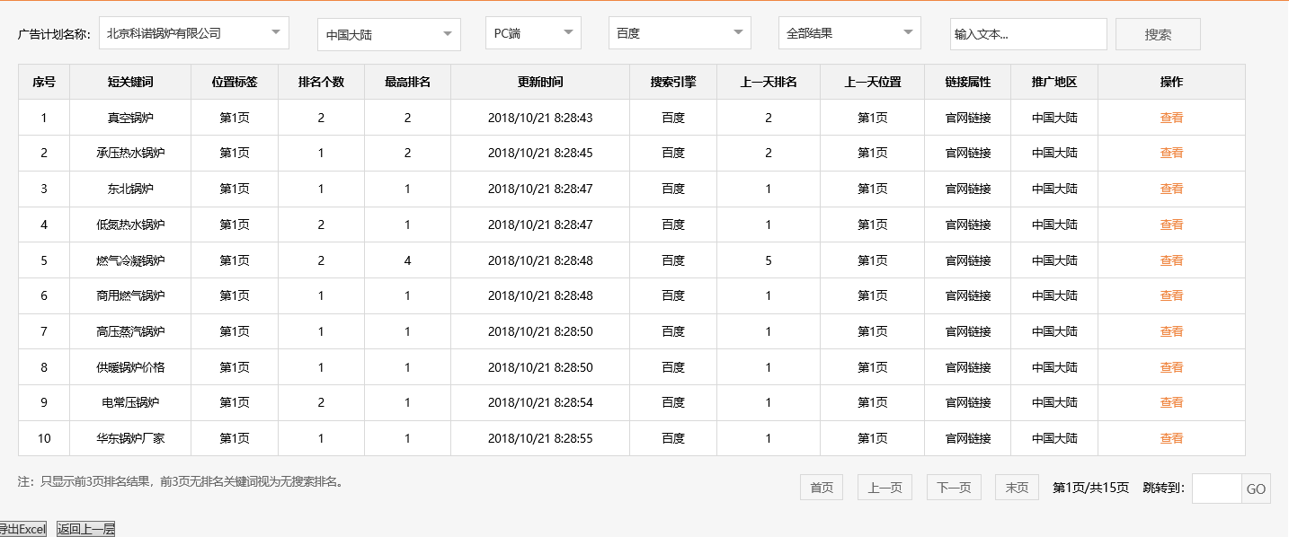Open 查看 for keyword 华东锅炉厂家
This screenshot has width=1289, height=537.
pos(1171,438)
